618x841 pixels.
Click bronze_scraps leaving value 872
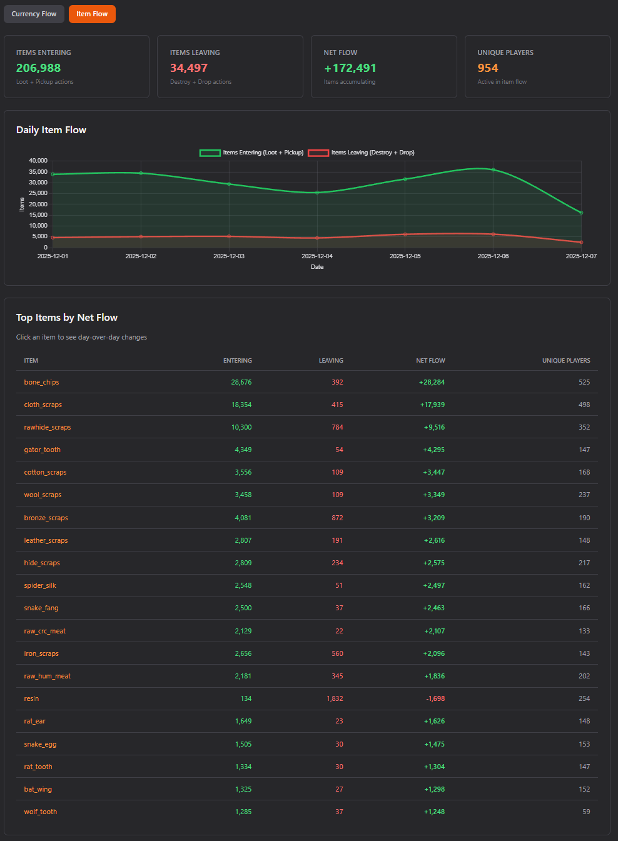[x=337, y=518]
